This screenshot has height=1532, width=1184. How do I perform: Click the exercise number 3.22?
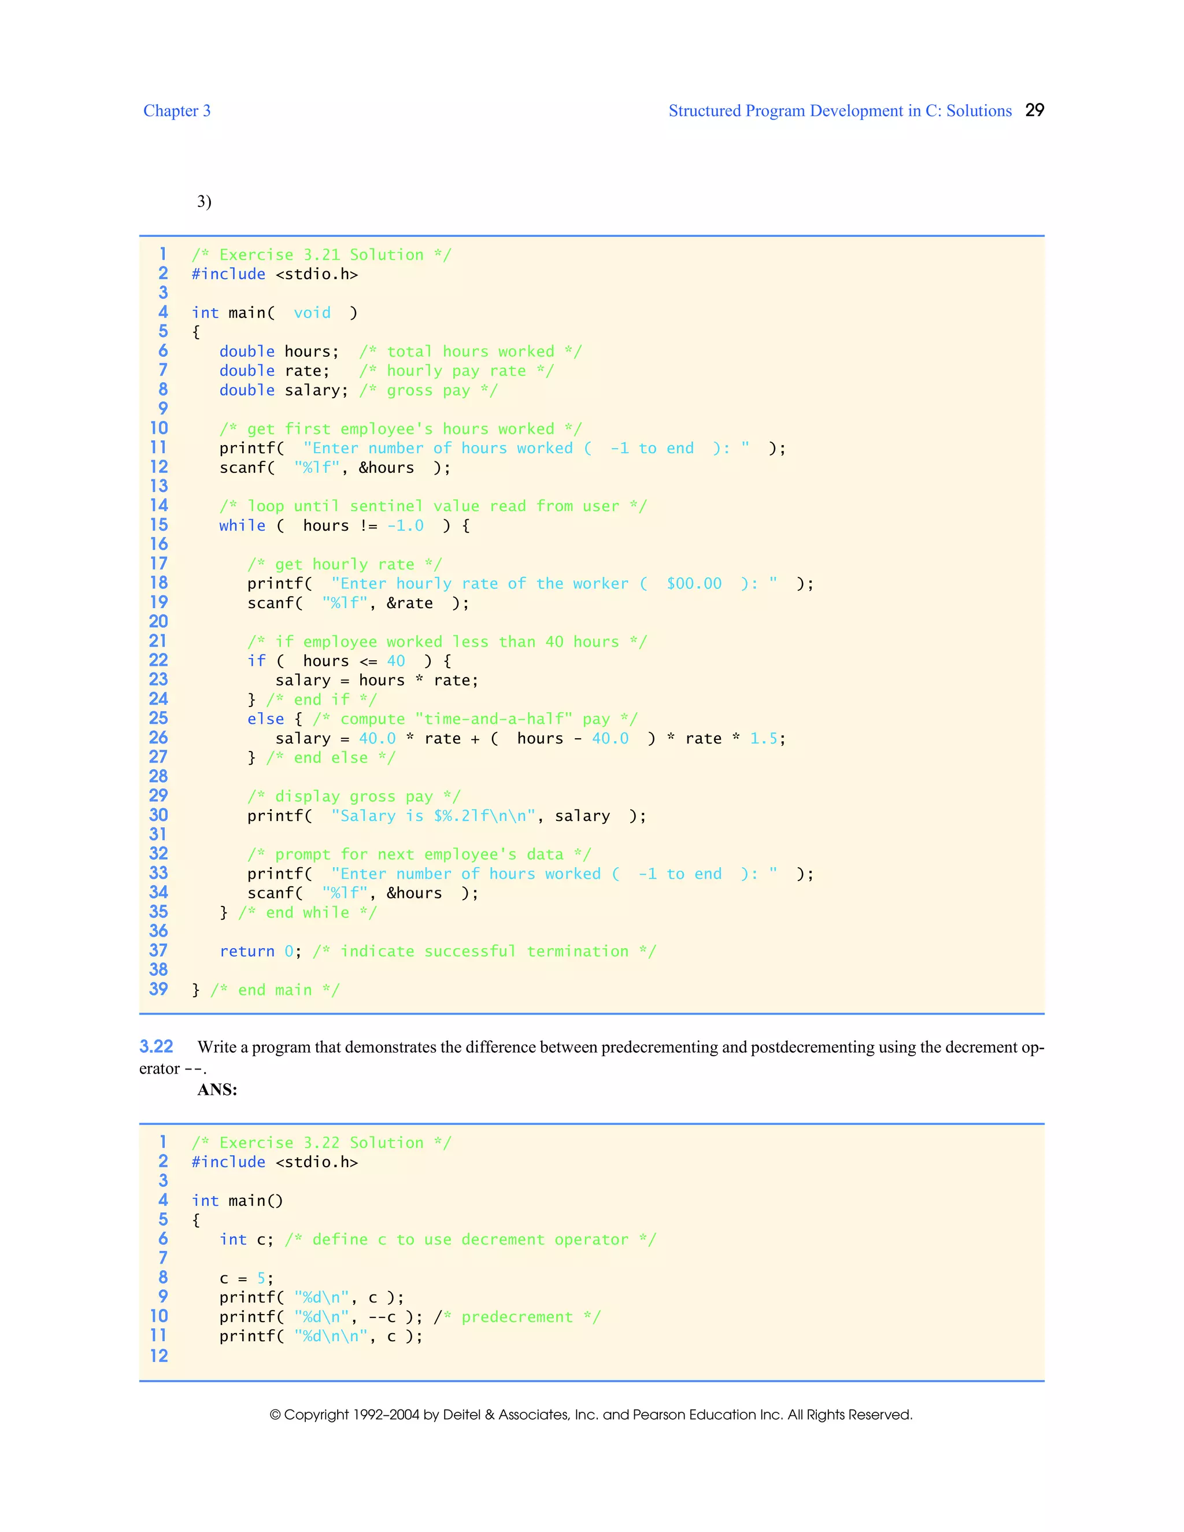point(156,1046)
